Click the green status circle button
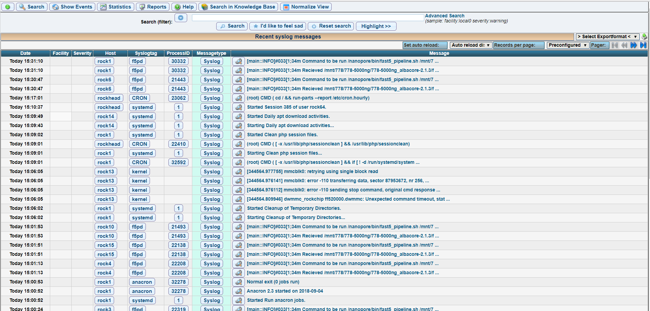Image resolution: width=650 pixels, height=311 pixels. (x=8, y=7)
